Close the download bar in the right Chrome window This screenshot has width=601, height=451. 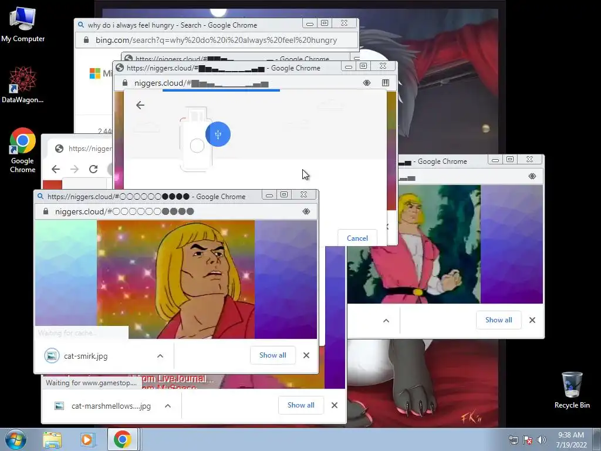tap(532, 320)
